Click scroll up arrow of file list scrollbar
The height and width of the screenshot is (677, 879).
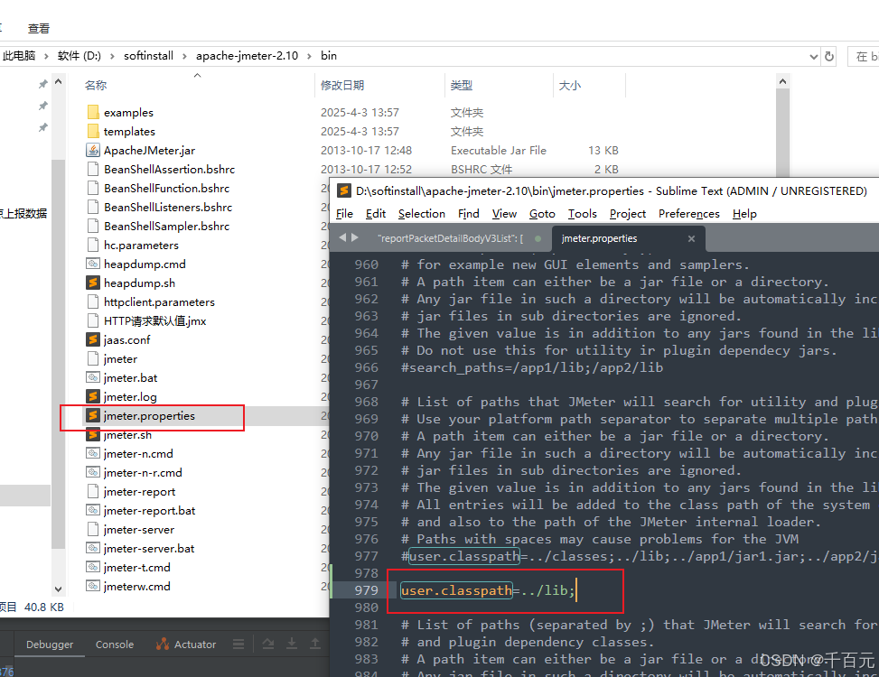tap(782, 82)
